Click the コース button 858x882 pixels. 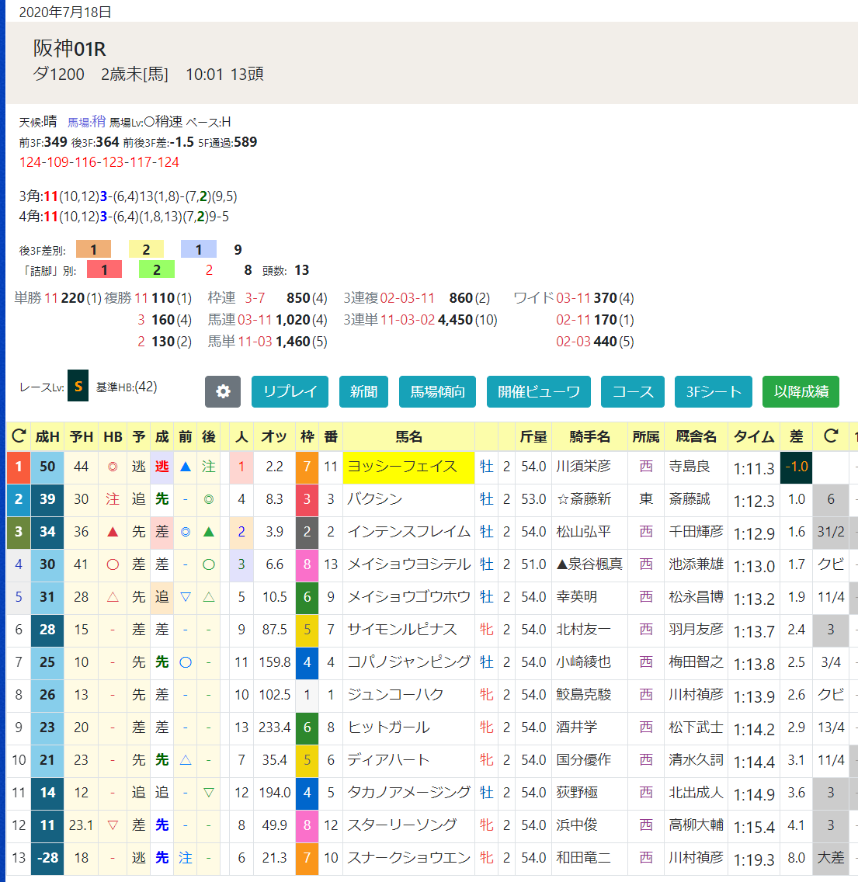click(x=632, y=391)
